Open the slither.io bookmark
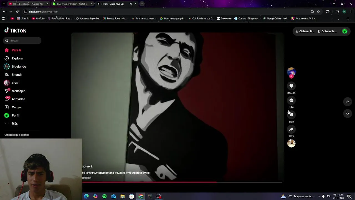 23,19
